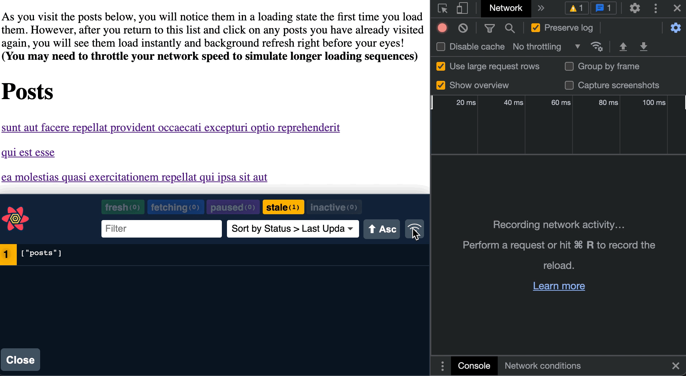Open Sort by Status dropdown
This screenshot has width=686, height=376.
(x=293, y=229)
